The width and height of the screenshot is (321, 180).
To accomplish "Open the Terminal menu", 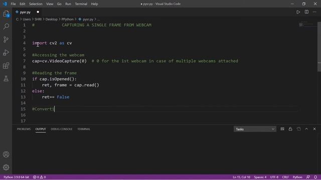I will [81, 4].
